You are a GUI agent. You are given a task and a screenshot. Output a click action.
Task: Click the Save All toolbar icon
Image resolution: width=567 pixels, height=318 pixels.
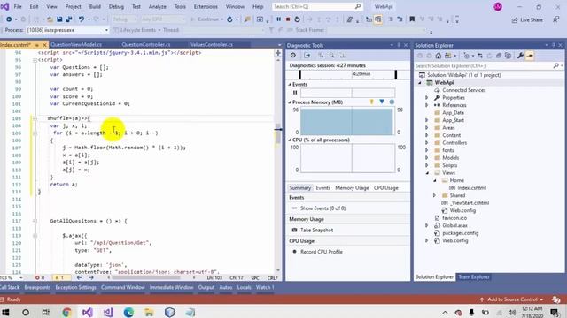click(x=68, y=19)
